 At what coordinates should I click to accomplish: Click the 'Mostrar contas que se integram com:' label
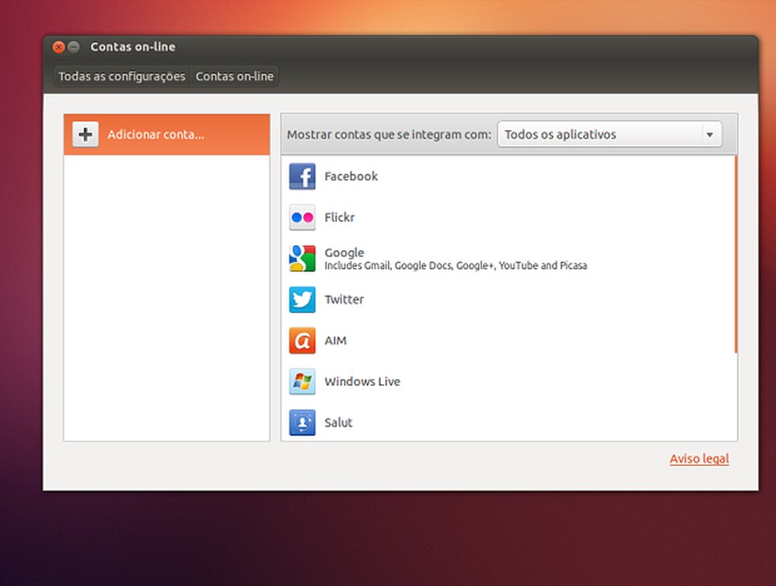(x=389, y=135)
